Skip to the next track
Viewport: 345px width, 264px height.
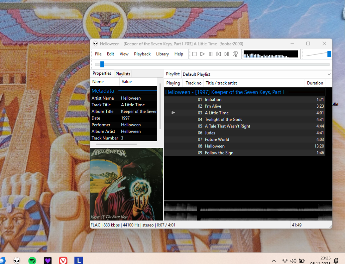coord(227,54)
